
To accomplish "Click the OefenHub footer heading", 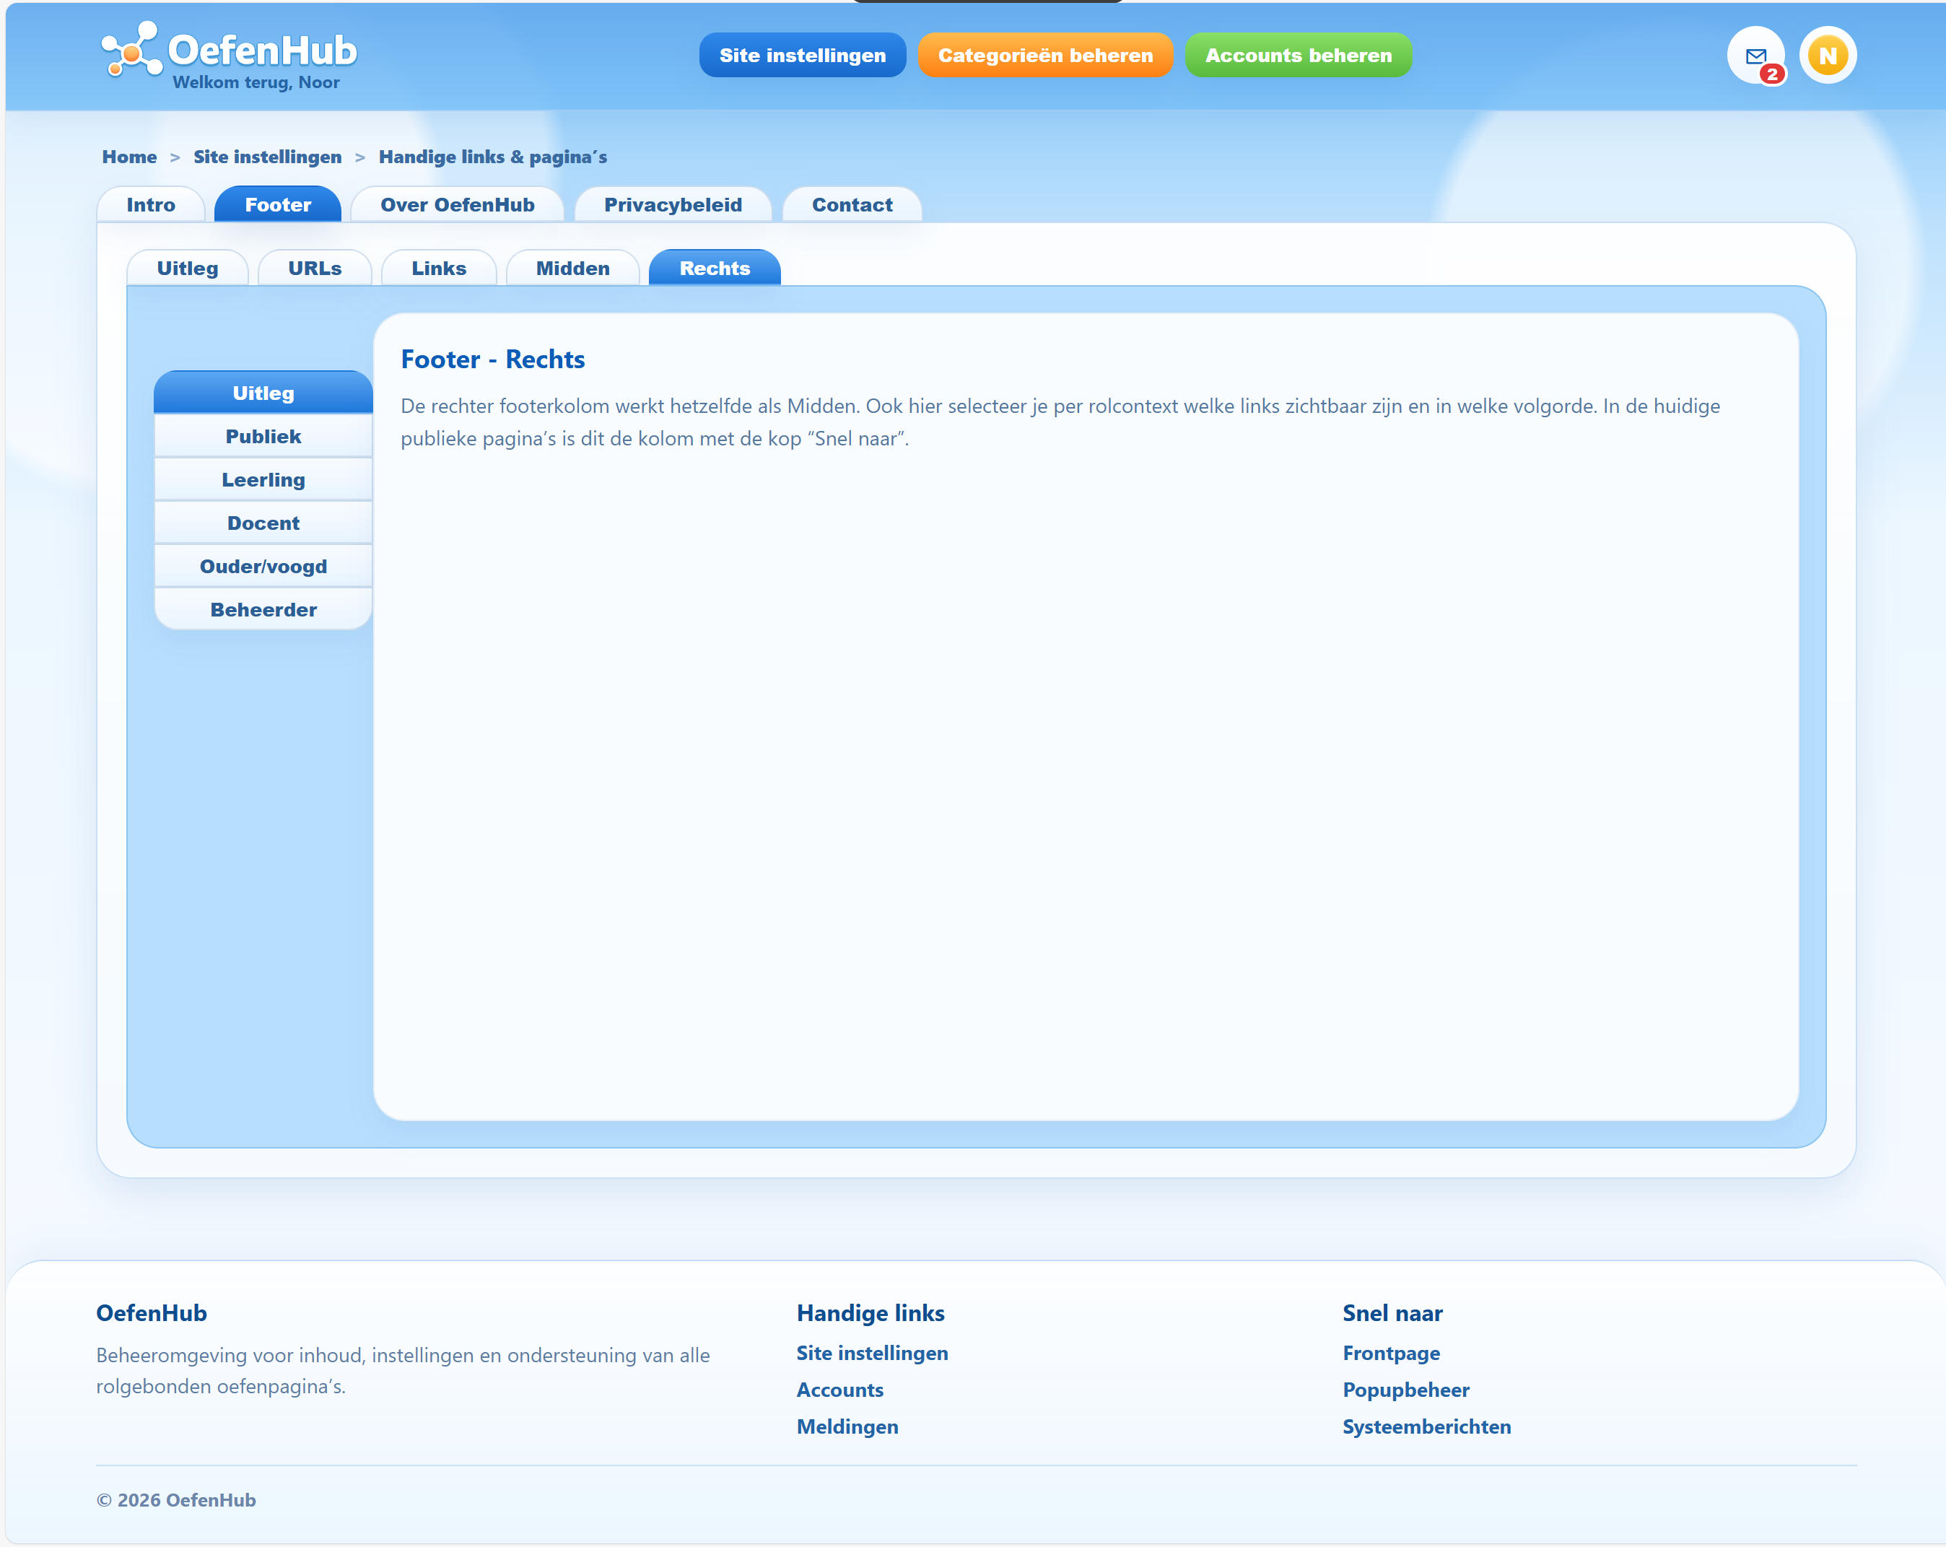I will point(152,1313).
